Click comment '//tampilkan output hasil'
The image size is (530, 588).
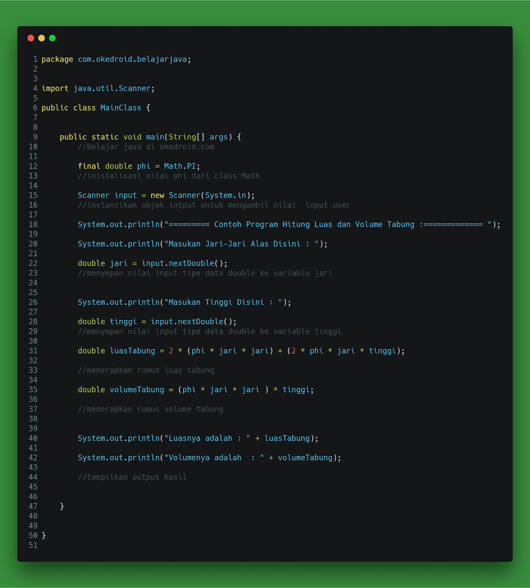coord(132,477)
